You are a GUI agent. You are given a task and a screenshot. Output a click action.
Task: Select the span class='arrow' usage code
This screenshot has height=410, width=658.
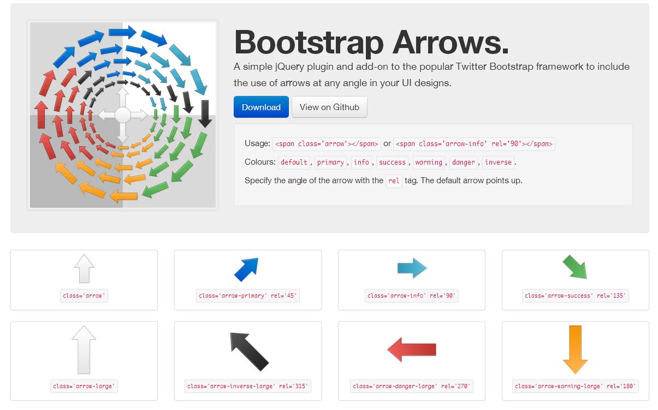(x=327, y=144)
